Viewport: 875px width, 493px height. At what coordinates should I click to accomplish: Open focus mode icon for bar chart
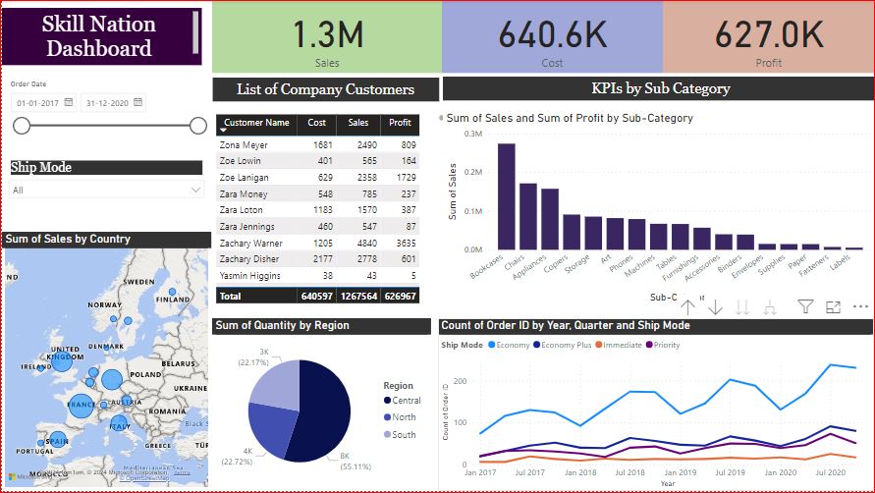coord(833,306)
